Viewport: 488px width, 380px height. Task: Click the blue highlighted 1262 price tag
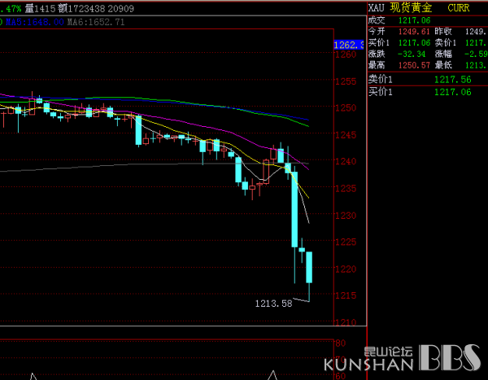pos(349,45)
